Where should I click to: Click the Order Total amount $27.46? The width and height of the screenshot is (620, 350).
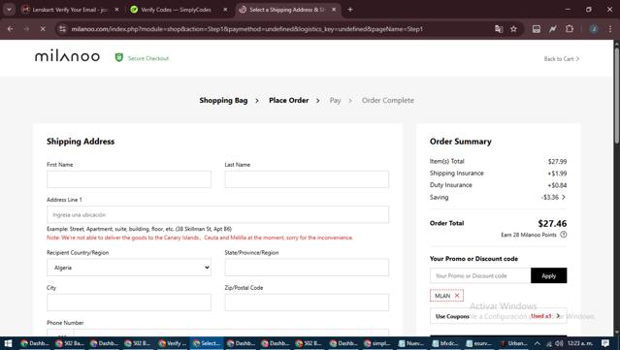coord(552,224)
